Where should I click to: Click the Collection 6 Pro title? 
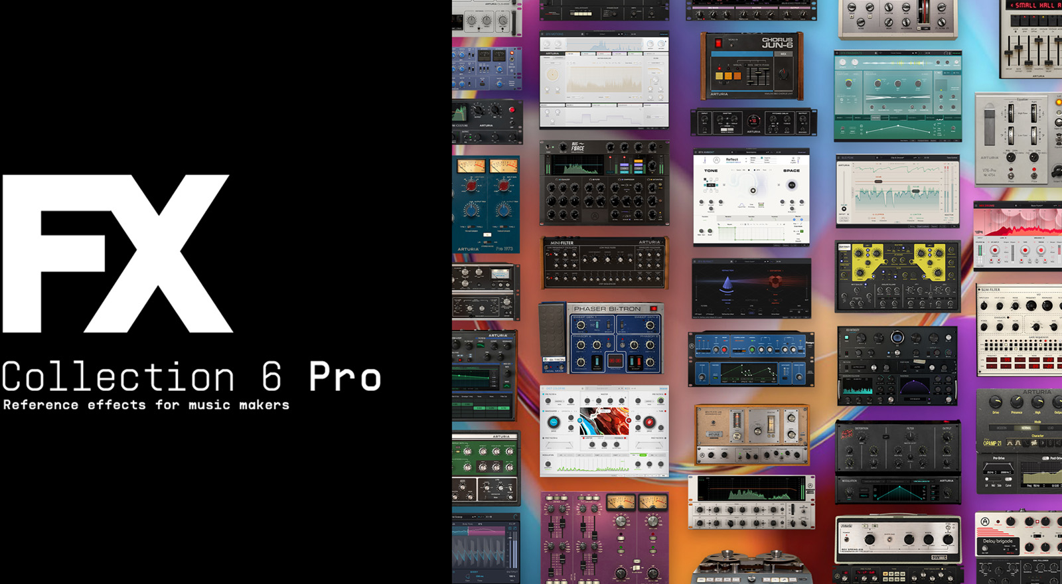[x=191, y=377]
